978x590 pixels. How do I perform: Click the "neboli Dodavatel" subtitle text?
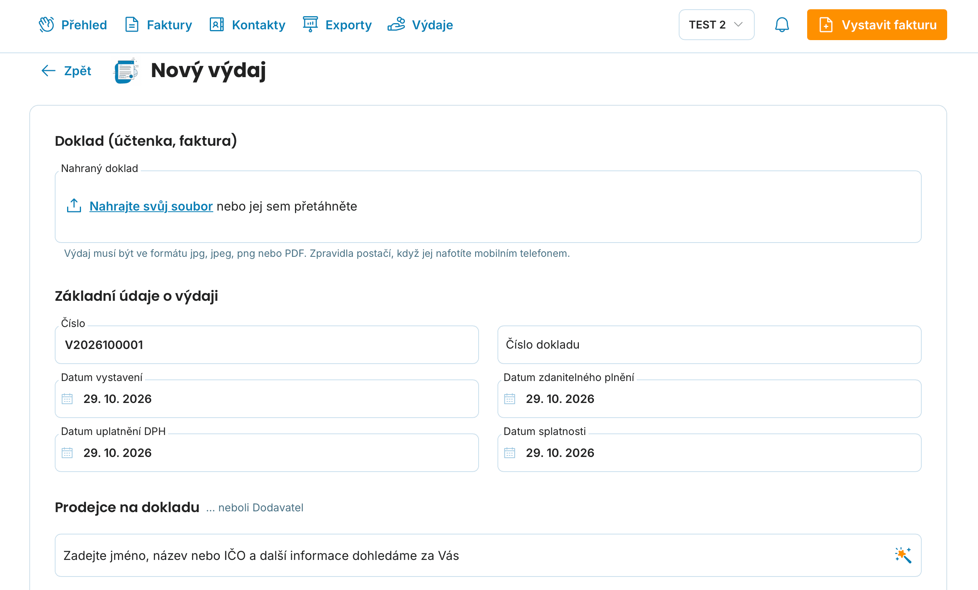(x=255, y=508)
